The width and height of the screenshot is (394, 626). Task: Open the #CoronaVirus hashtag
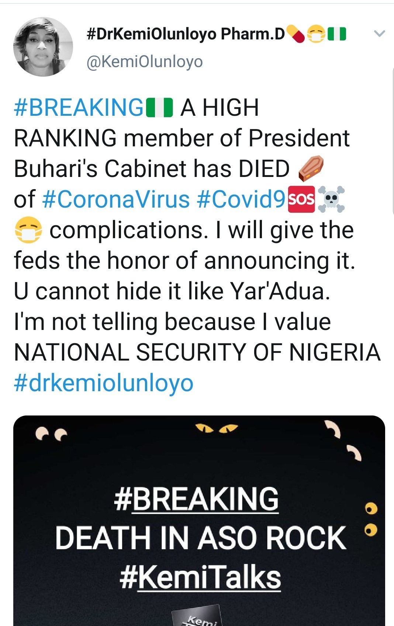116,199
